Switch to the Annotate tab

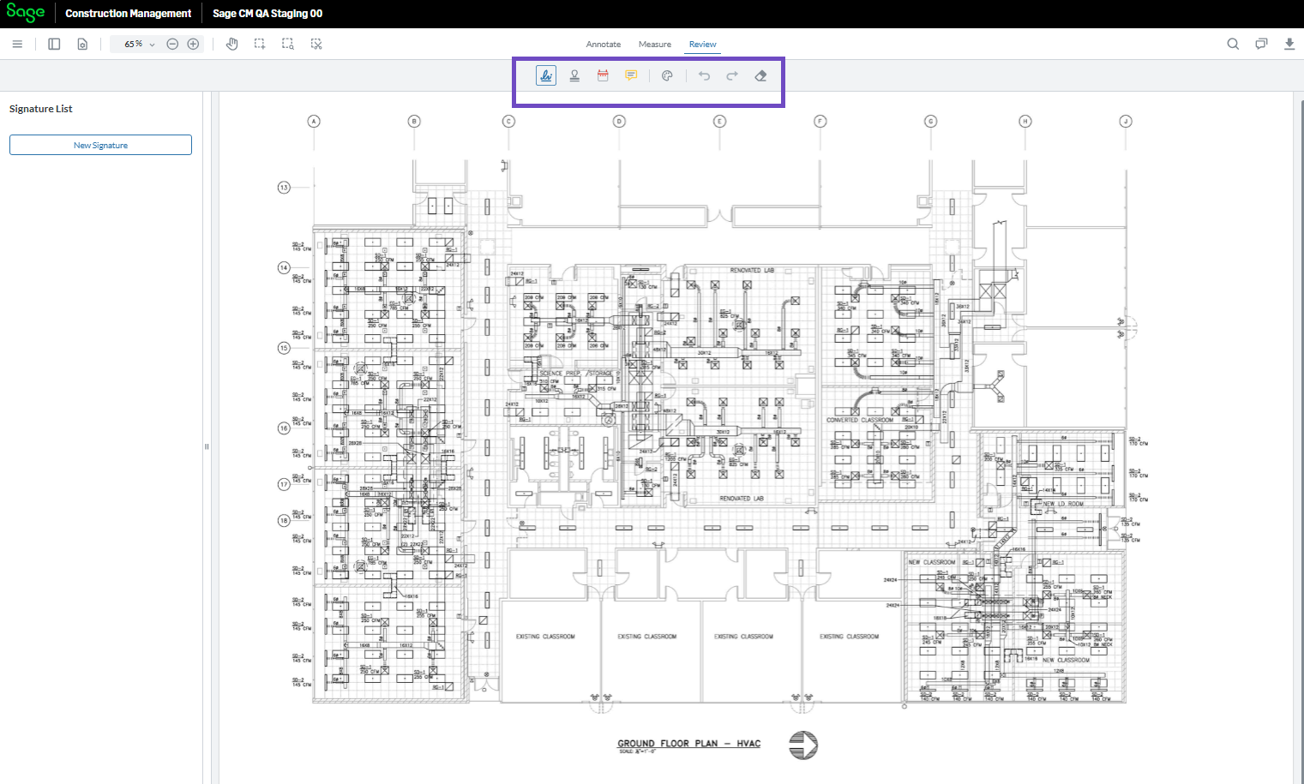[x=603, y=44]
